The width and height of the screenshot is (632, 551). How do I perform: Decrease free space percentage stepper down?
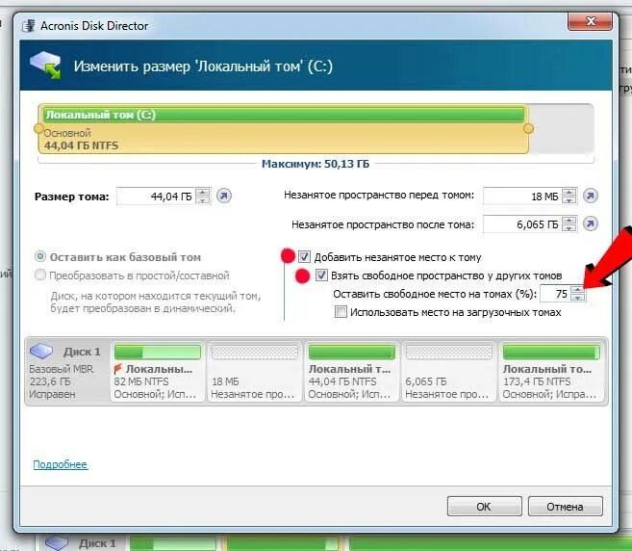click(x=578, y=298)
